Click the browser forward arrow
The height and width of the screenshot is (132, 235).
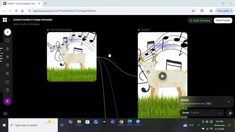pyautogui.click(x=10, y=11)
